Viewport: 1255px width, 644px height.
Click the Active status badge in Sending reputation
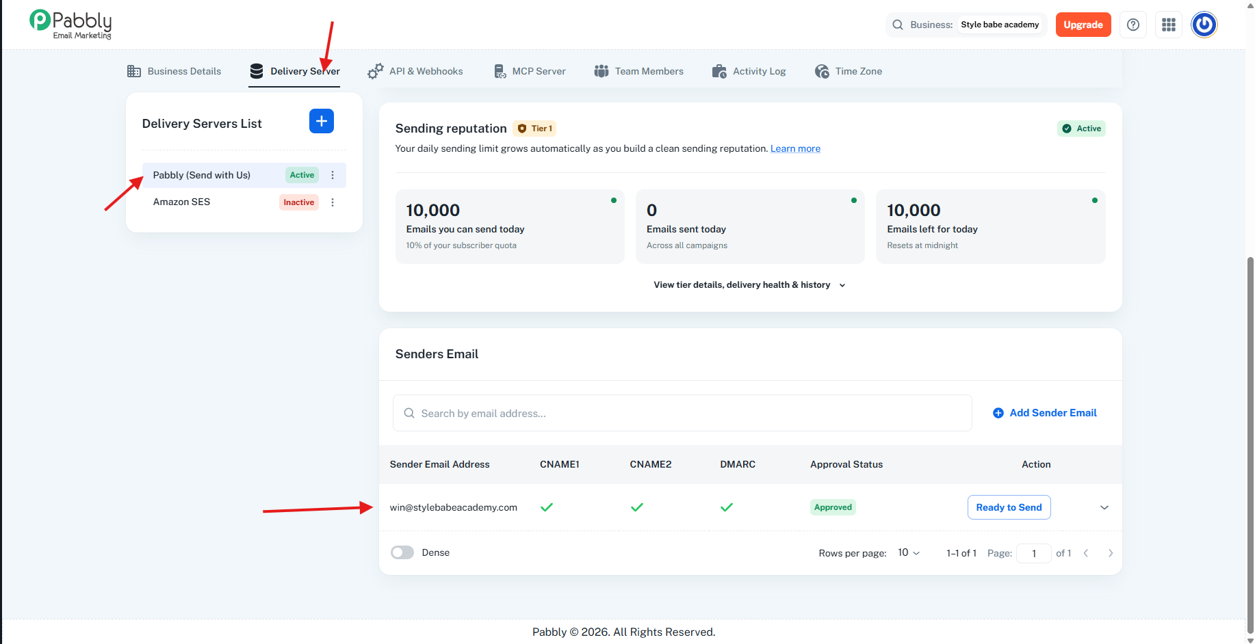1081,129
